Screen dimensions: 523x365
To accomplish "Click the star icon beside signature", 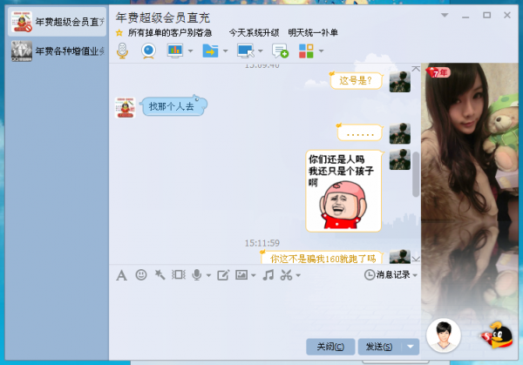I will tap(119, 32).
